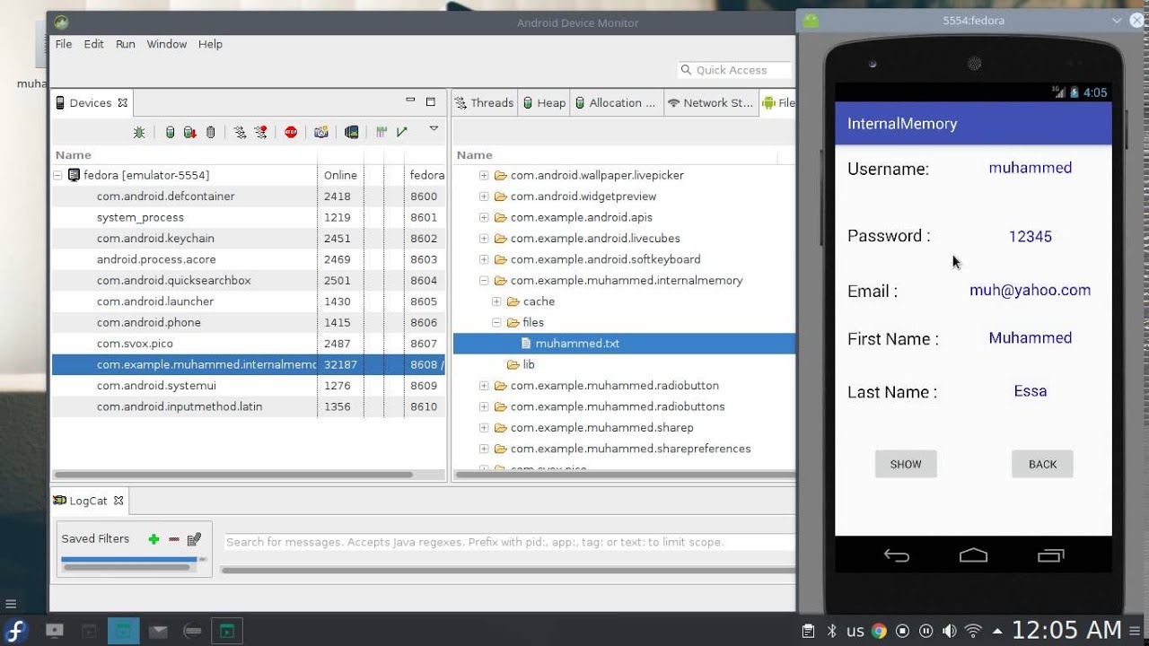Select com.example.muhammed.internalmemory process row
This screenshot has width=1149, height=646.
tap(248, 364)
